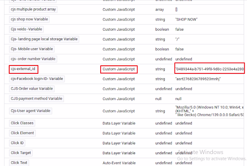Select the Mozilla/5.0 user agent value
The image size is (247, 166).
209,111
